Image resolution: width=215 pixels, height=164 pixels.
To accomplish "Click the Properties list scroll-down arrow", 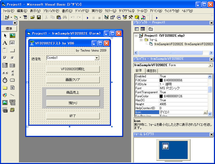I will pos(210,114).
